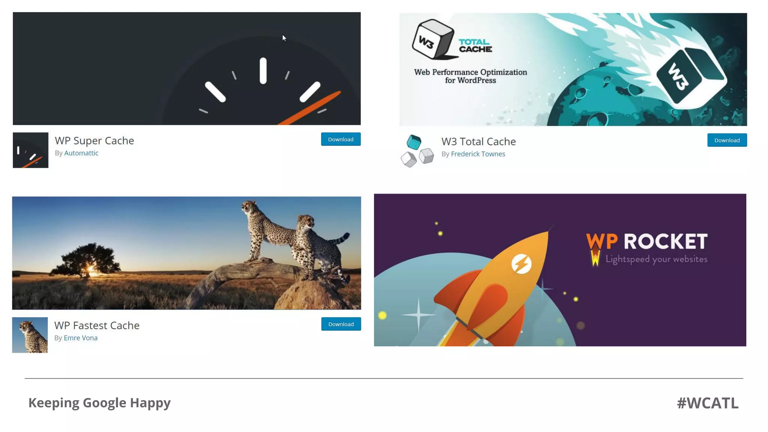The height and width of the screenshot is (432, 768).
Task: Click the WP Rocket purple banner
Action: coord(560,270)
